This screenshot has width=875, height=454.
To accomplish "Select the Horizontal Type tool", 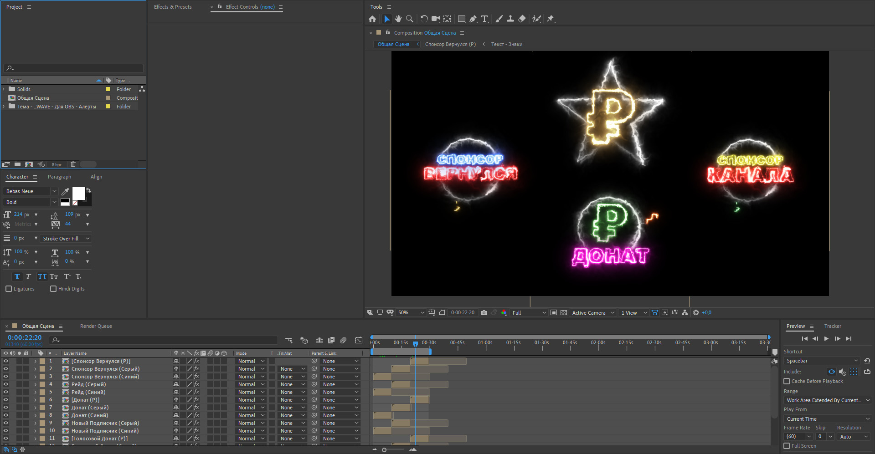I will click(x=484, y=19).
